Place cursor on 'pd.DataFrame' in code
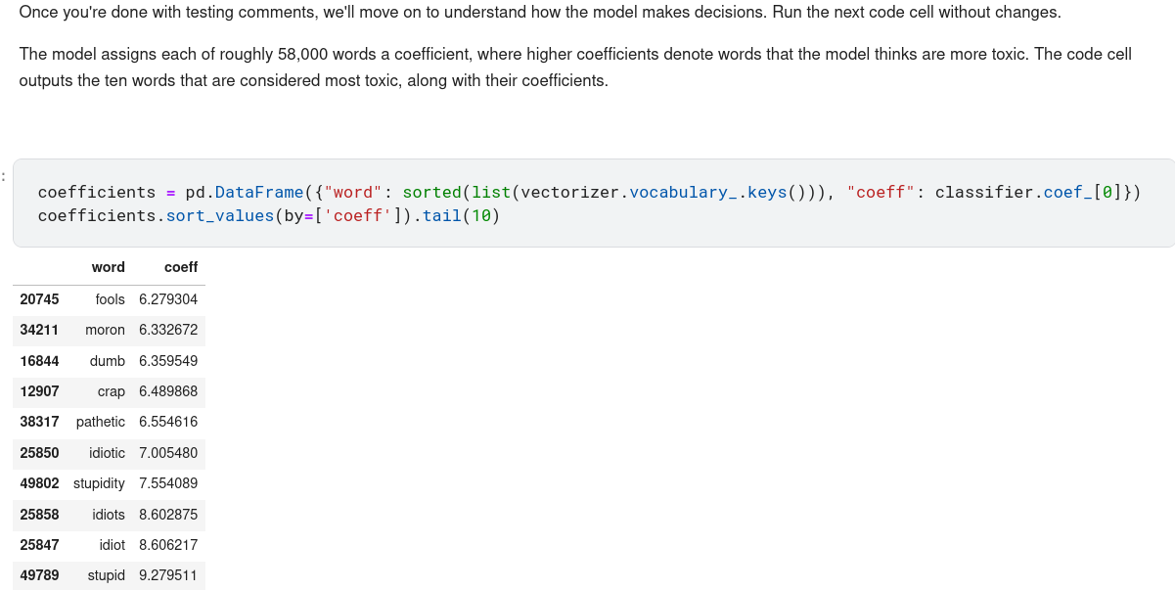 click(x=244, y=192)
